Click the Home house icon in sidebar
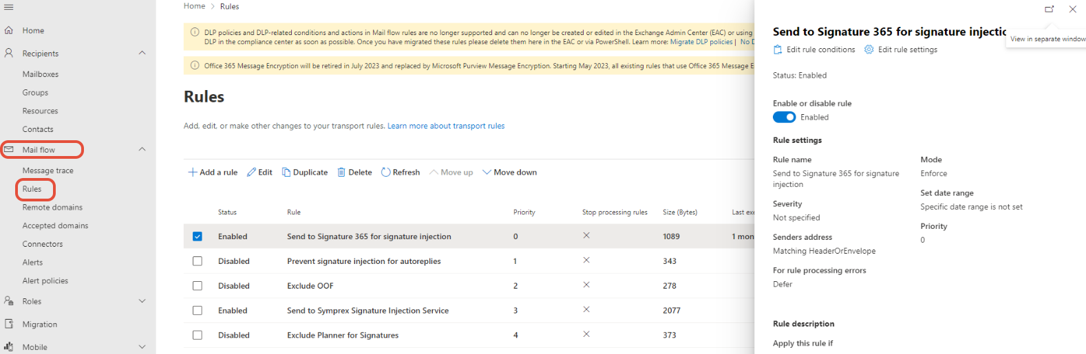Screen dimensions: 1086x354 [9, 30]
